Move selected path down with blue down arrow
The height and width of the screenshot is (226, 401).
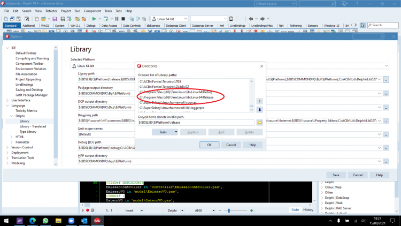coord(259,110)
